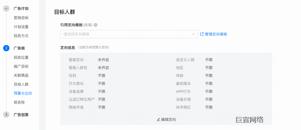
Task: Open 管理定向模板 link
Action: pos(216,34)
